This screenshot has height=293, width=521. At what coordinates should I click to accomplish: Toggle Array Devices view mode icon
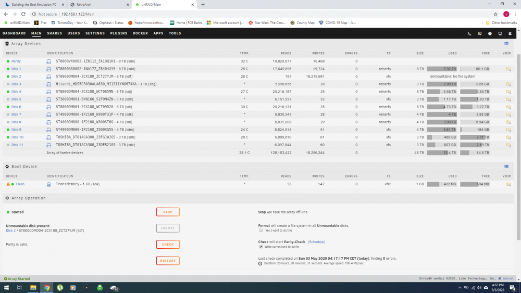506,44
